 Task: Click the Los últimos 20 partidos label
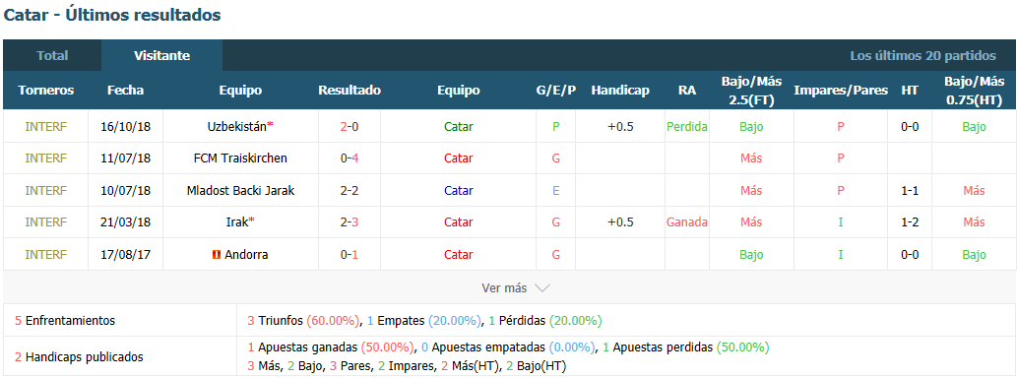pos(922,56)
